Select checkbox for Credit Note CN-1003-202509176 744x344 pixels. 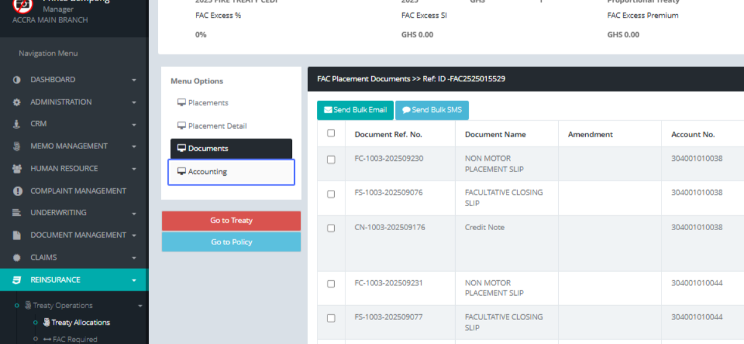pos(331,228)
